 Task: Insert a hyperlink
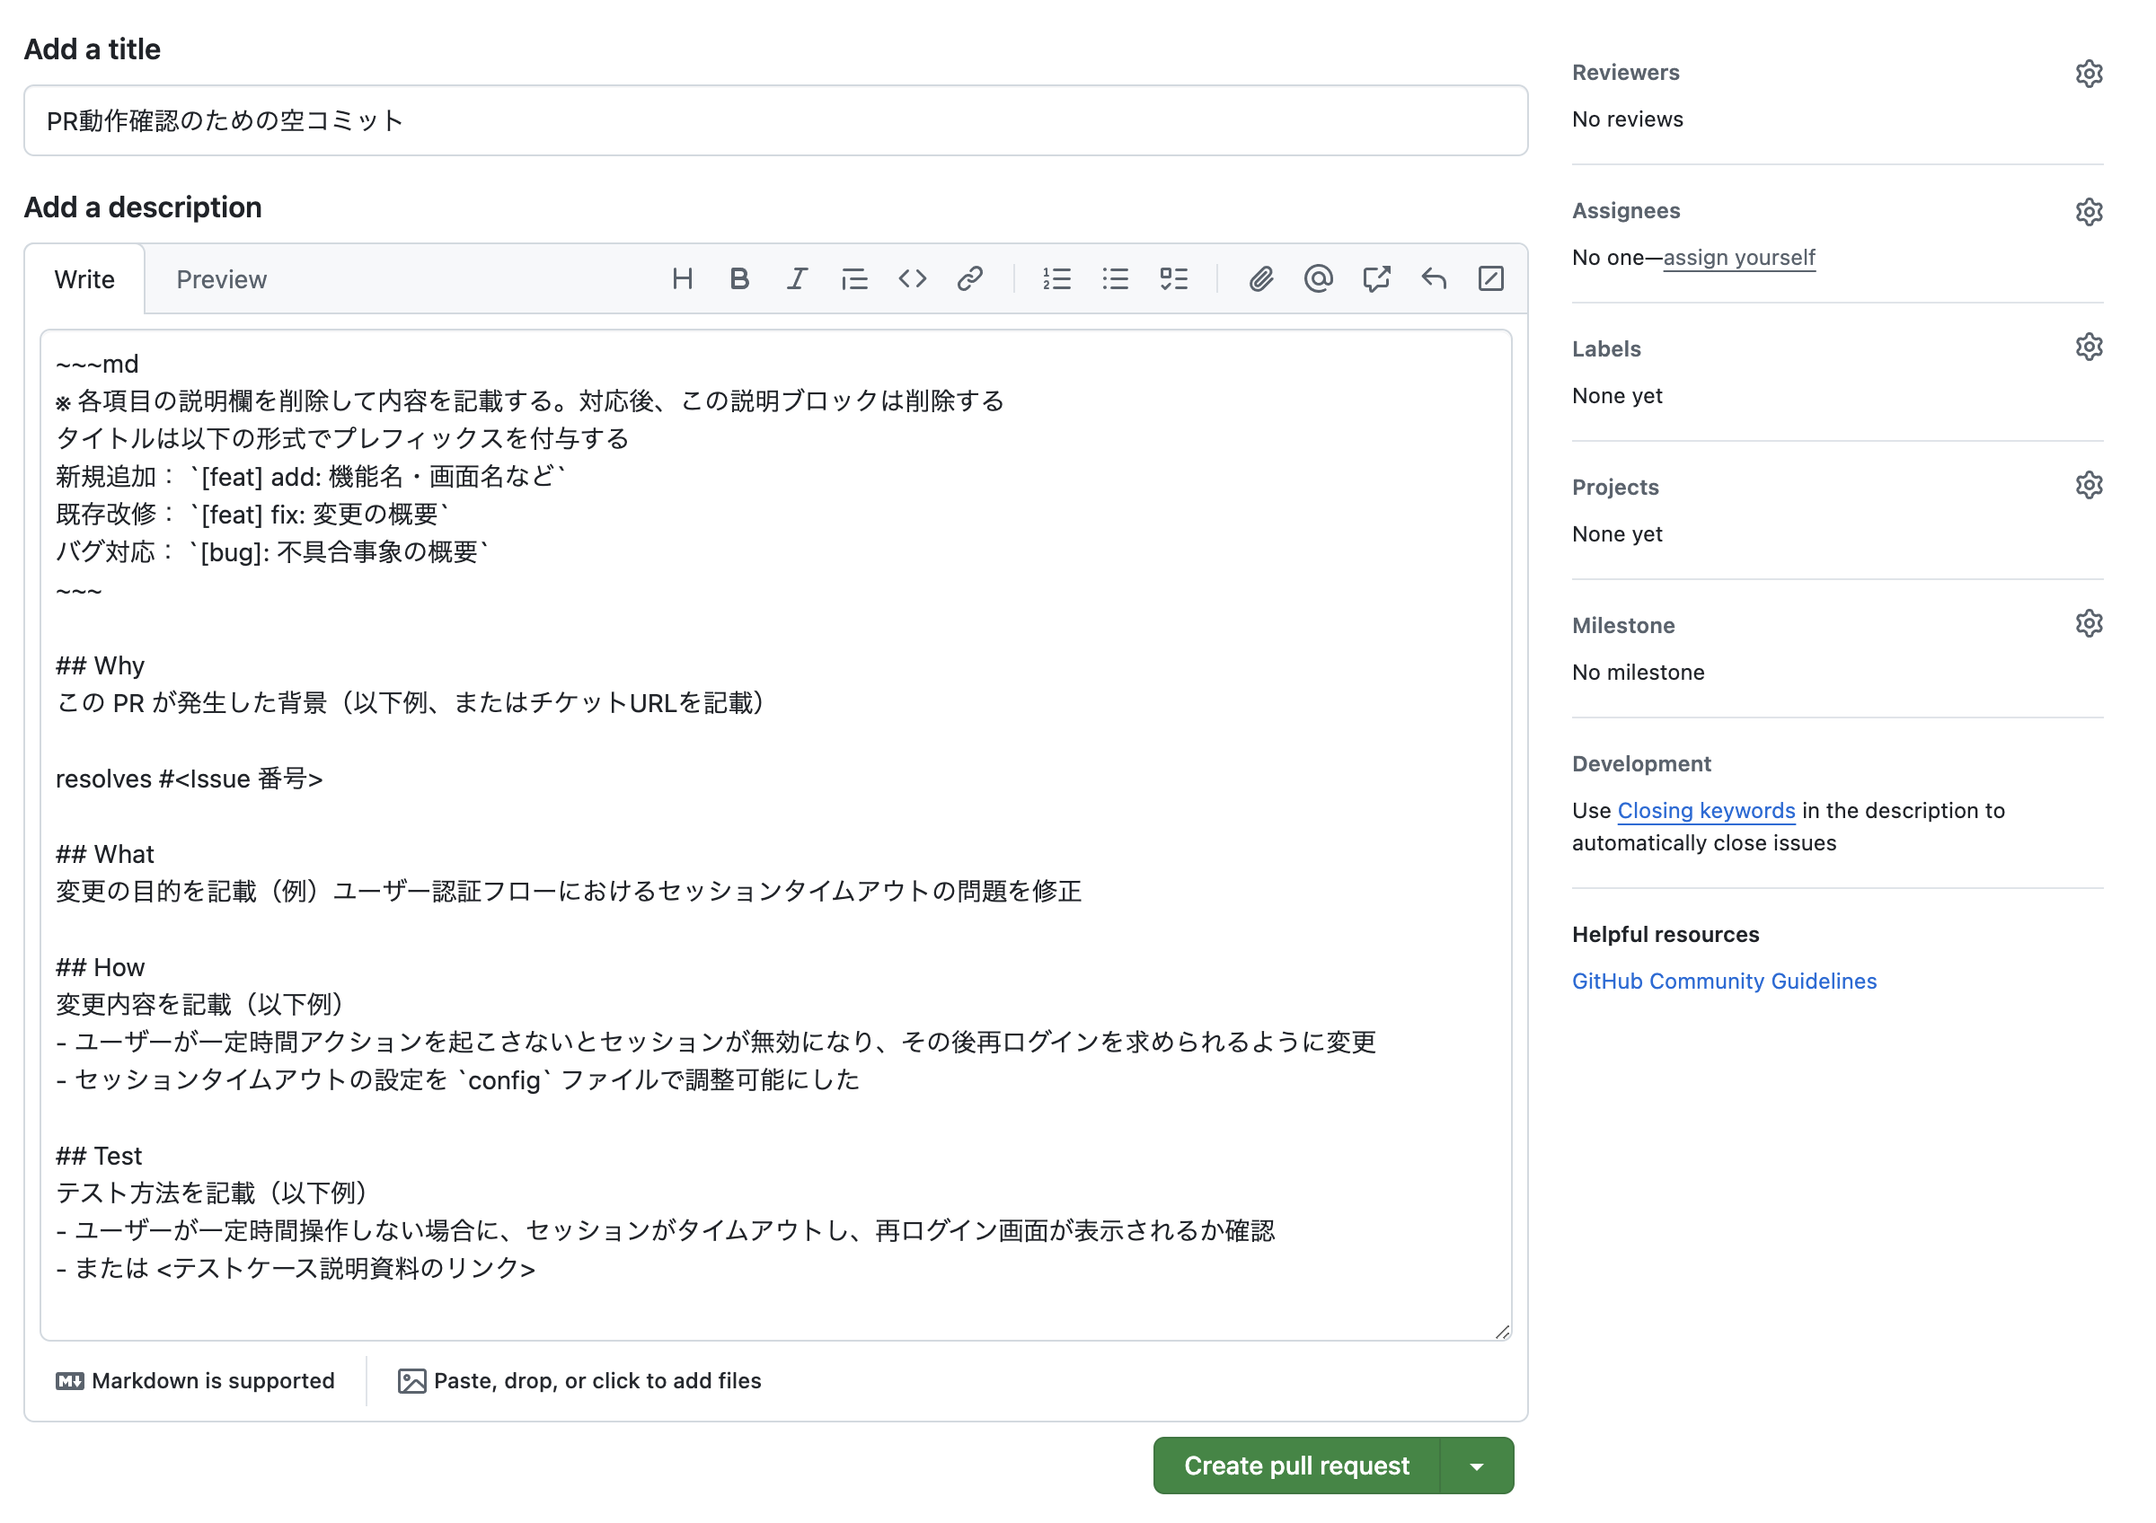point(970,277)
